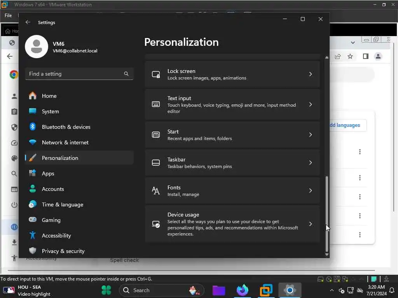
Task: Bookmark page with Chrome star icon
Action: pyautogui.click(x=350, y=56)
